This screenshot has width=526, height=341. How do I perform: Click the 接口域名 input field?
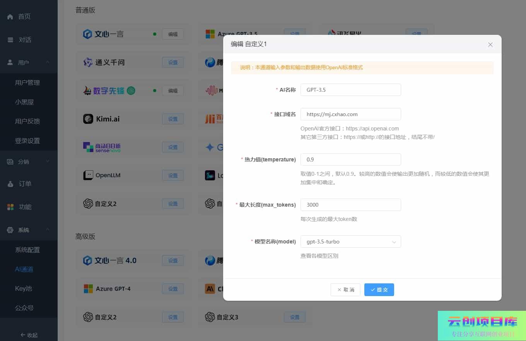click(350, 114)
